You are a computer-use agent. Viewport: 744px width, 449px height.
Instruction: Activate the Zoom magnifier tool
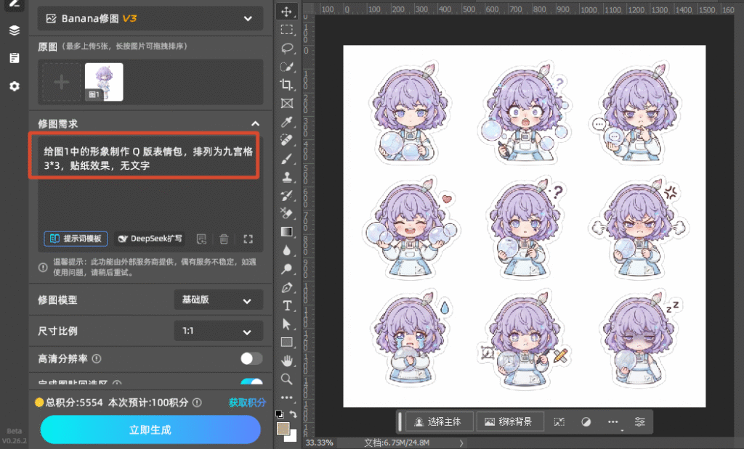click(x=286, y=379)
